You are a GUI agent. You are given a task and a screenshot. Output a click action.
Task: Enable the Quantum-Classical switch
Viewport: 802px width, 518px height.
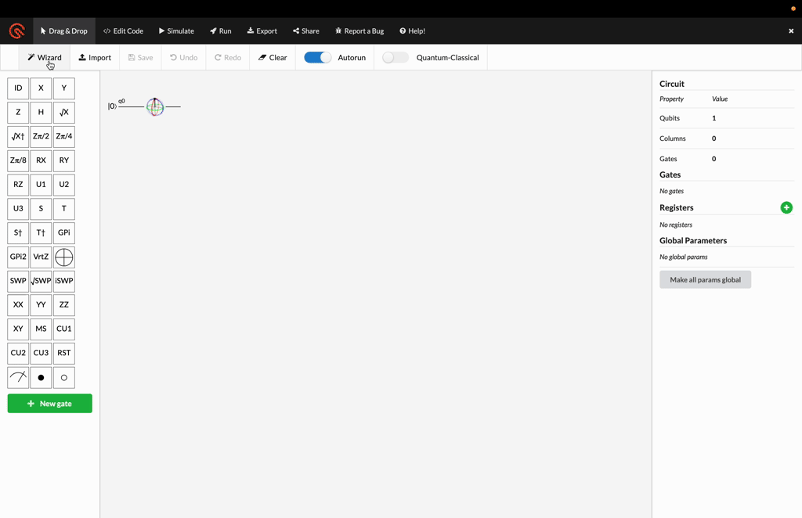pyautogui.click(x=395, y=57)
